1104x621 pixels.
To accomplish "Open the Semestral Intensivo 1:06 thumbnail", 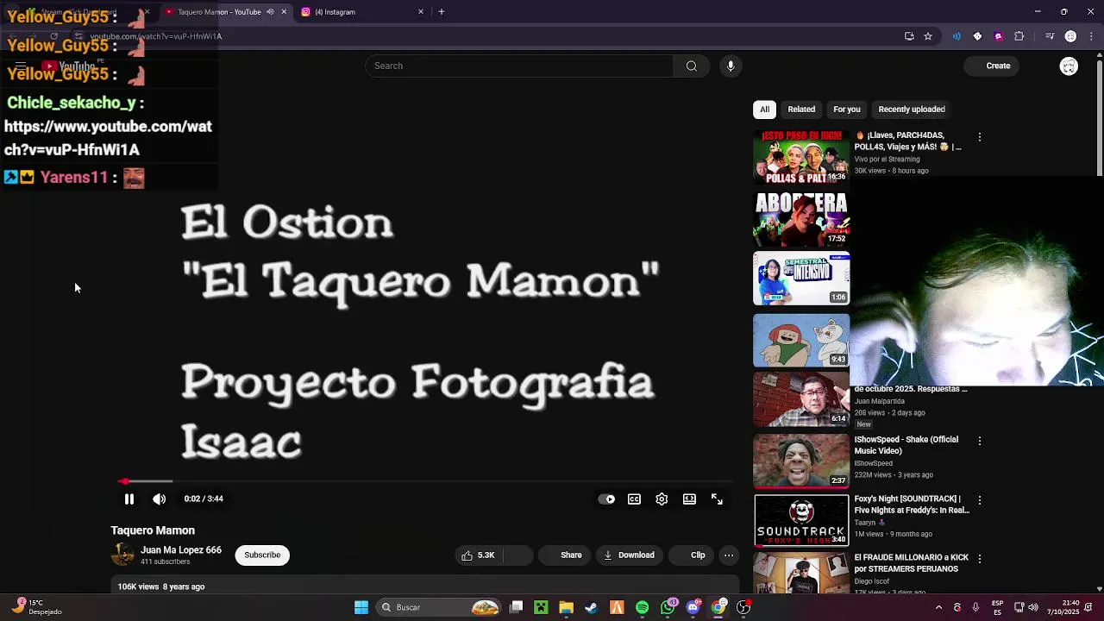I will click(x=801, y=278).
